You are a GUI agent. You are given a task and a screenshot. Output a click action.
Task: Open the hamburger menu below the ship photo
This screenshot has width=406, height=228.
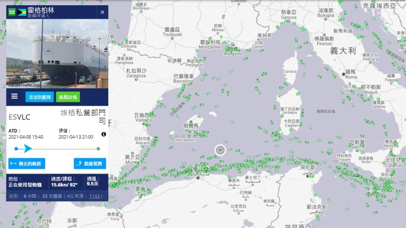click(15, 96)
